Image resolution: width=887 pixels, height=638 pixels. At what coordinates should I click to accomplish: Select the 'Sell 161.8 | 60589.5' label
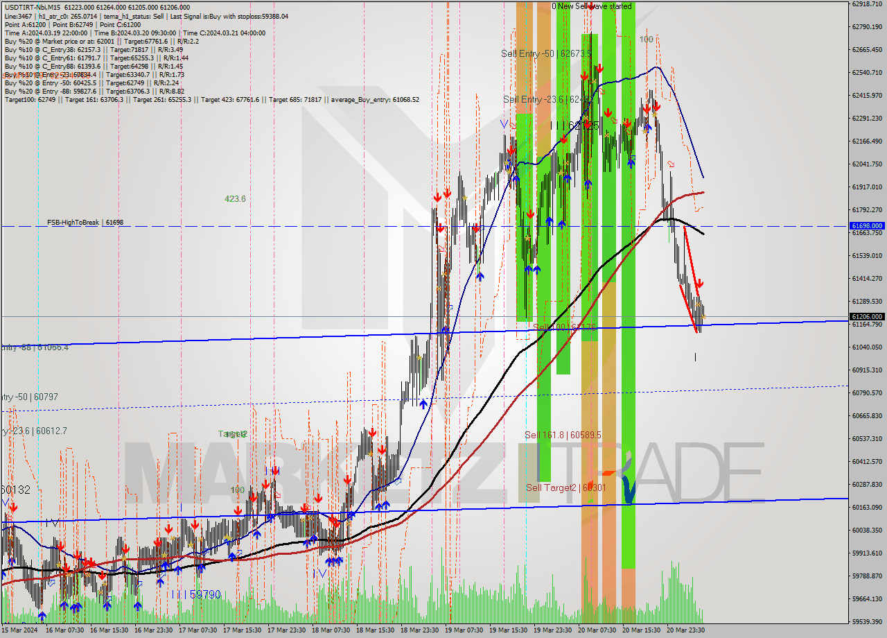[x=563, y=435]
